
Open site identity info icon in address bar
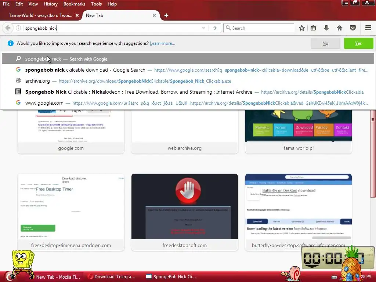point(18,28)
